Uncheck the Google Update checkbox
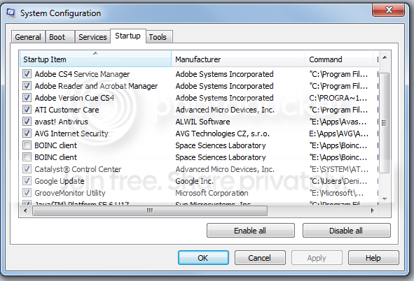Viewport: 414px width, 281px height. (x=27, y=180)
